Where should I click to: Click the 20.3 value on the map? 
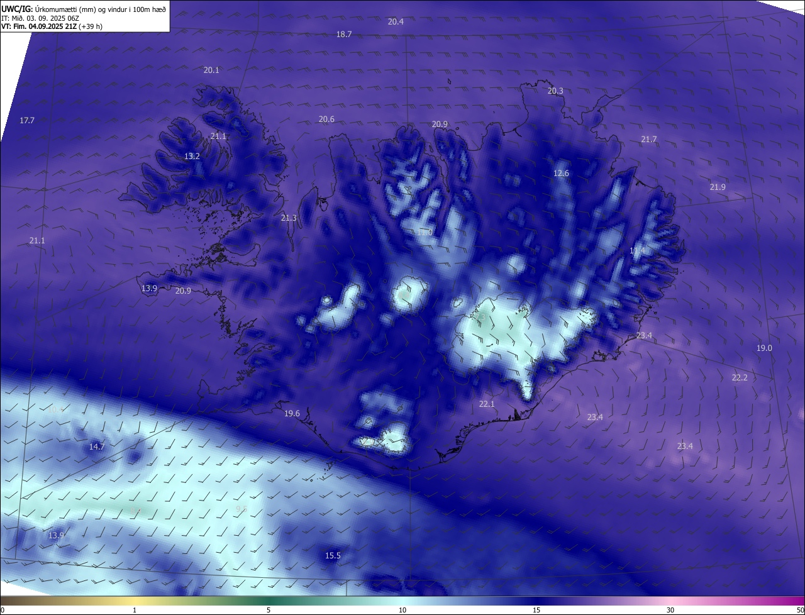(x=555, y=91)
